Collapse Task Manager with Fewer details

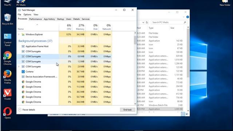27,110
